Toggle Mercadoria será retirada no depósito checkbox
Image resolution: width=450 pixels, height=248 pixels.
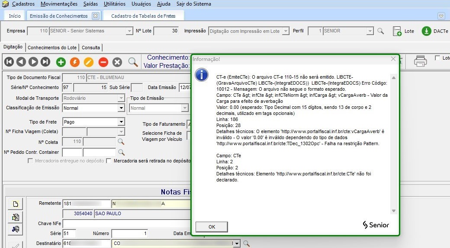pyautogui.click(x=109, y=161)
